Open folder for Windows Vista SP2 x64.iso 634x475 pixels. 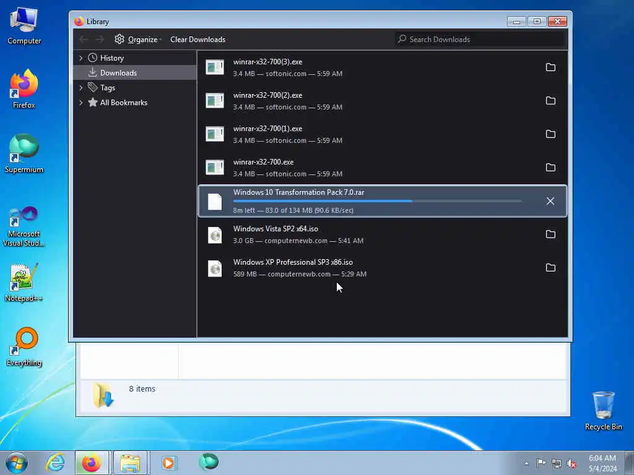(x=550, y=234)
